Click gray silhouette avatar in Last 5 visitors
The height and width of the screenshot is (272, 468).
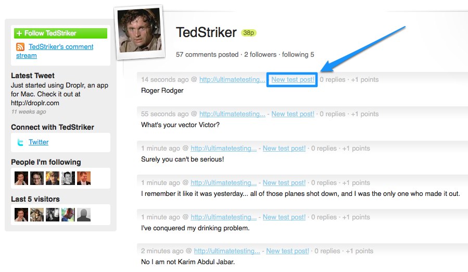[84, 215]
